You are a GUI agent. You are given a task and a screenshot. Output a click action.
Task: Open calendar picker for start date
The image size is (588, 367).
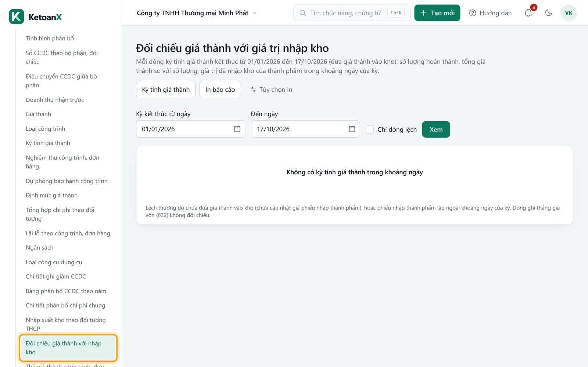(x=237, y=129)
